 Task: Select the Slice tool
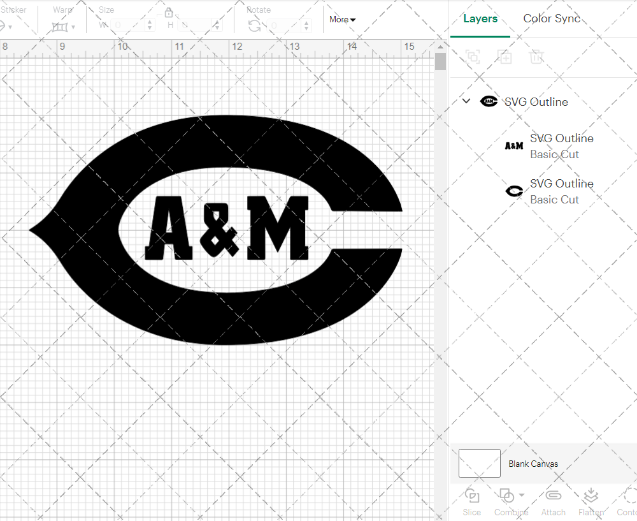coord(471,501)
